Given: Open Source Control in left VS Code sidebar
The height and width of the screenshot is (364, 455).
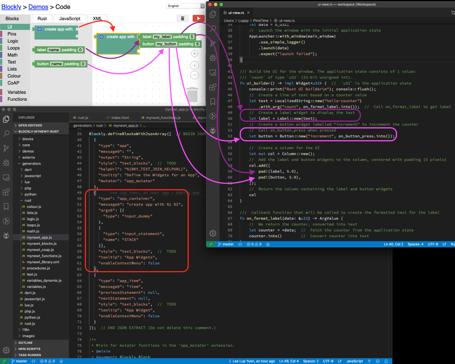Looking at the screenshot, I should click(x=6, y=148).
